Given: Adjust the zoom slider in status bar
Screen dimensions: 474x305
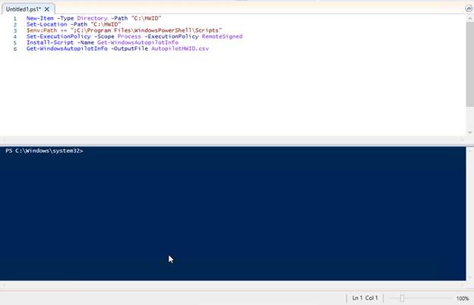Looking at the screenshot, I should tap(402, 298).
